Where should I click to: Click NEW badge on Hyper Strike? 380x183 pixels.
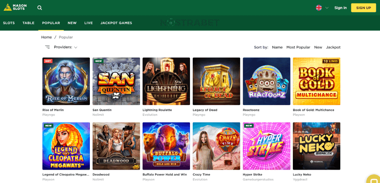249,126
